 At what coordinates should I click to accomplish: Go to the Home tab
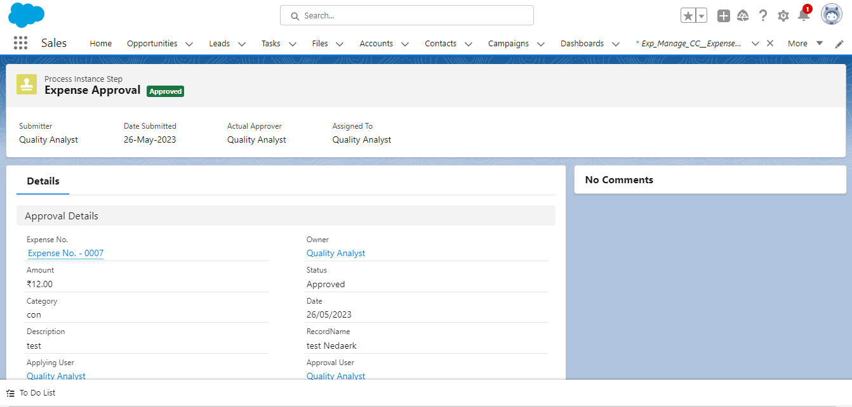(100, 44)
